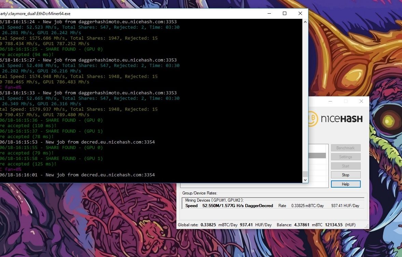Select the highlighted grey row in NiceHash list
The image size is (402, 257).
317,155
